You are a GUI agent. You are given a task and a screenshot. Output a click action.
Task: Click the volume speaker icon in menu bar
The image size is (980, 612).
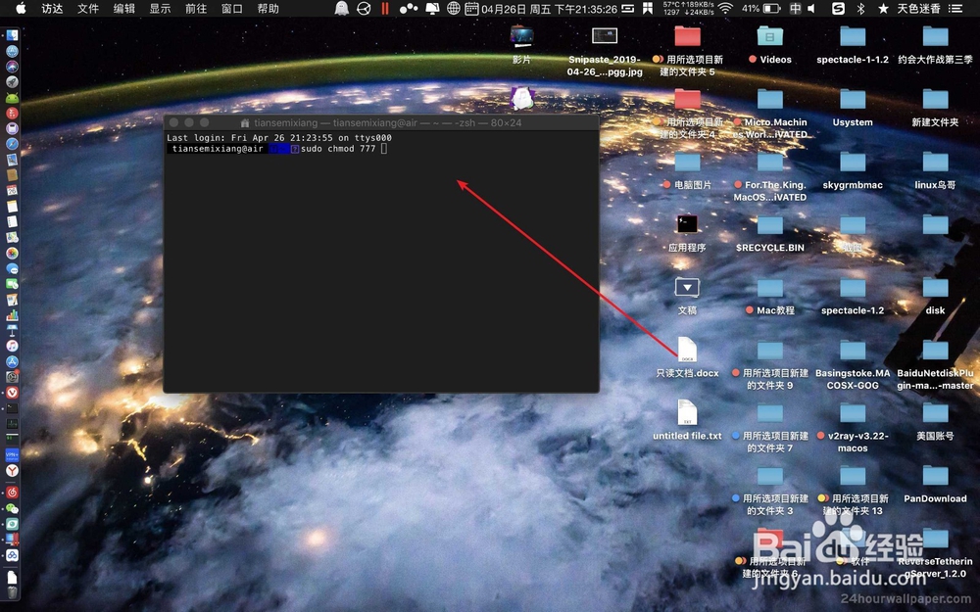coord(811,9)
